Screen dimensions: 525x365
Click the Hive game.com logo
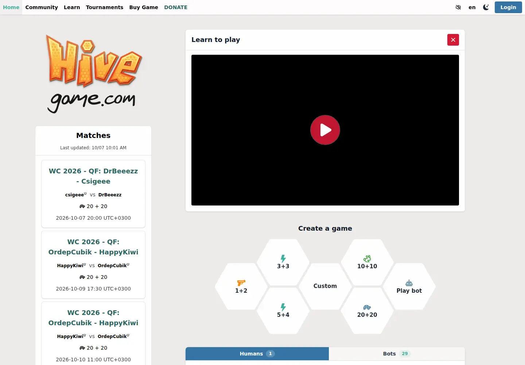point(93,74)
